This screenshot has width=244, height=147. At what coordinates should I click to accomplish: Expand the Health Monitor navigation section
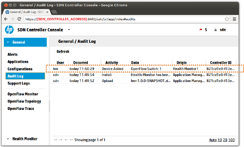coord(8,139)
